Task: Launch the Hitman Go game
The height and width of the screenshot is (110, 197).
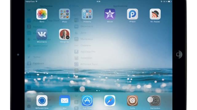Action: coord(64,34)
